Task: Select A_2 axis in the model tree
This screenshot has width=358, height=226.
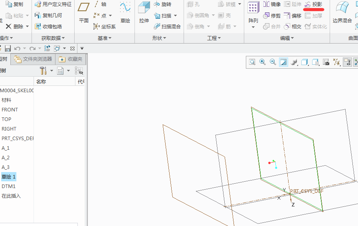Action: click(6, 158)
